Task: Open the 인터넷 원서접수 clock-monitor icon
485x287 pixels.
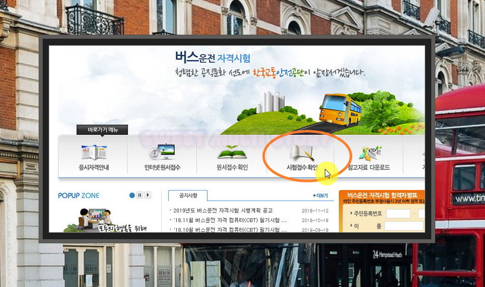Action: 162,152
